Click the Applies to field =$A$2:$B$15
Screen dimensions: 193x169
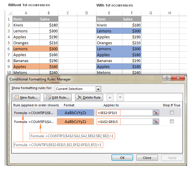click(125, 122)
